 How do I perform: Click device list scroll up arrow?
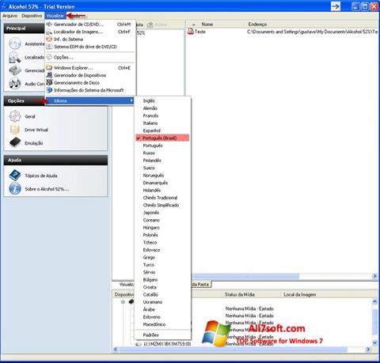coord(374,301)
